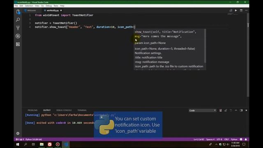Click the unsaved dot on the winNotify.py tab
Screen dimensions: 263x148
click(61, 10)
